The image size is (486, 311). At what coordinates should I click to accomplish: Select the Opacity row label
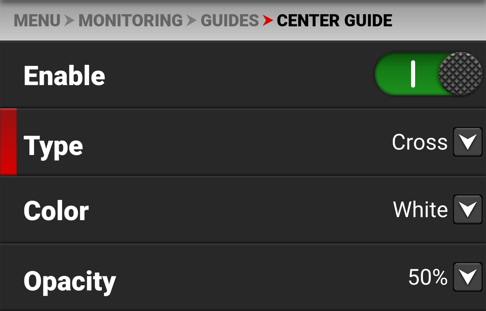[x=70, y=281]
